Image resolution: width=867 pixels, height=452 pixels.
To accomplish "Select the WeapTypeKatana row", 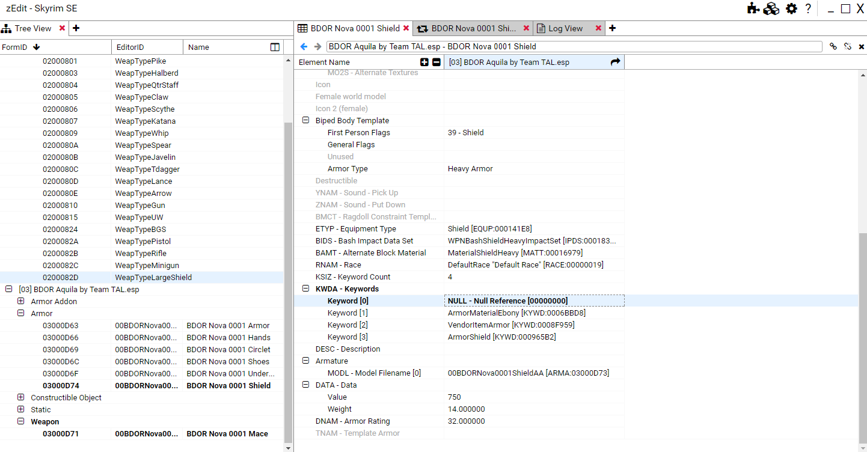I will (142, 121).
